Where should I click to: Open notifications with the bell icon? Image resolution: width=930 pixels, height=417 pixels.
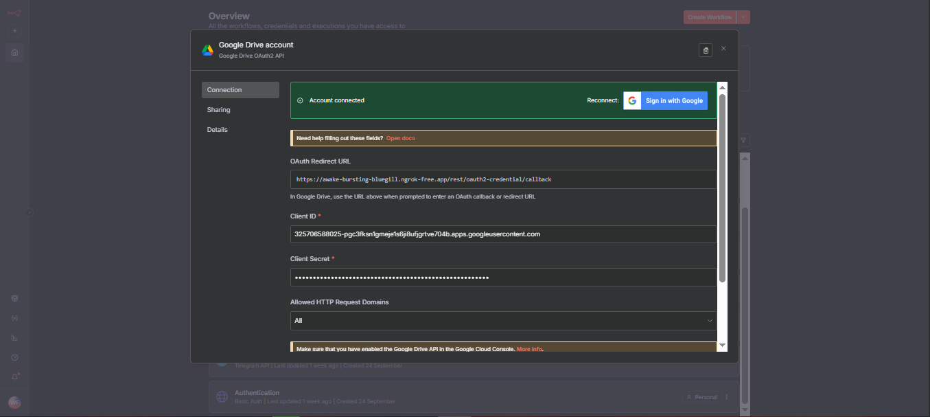14,376
